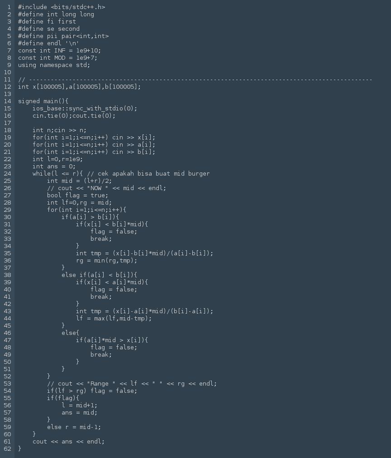This screenshot has height=458, width=391.
Task: Click the 'const int INF' declaration
Action: click(59, 51)
